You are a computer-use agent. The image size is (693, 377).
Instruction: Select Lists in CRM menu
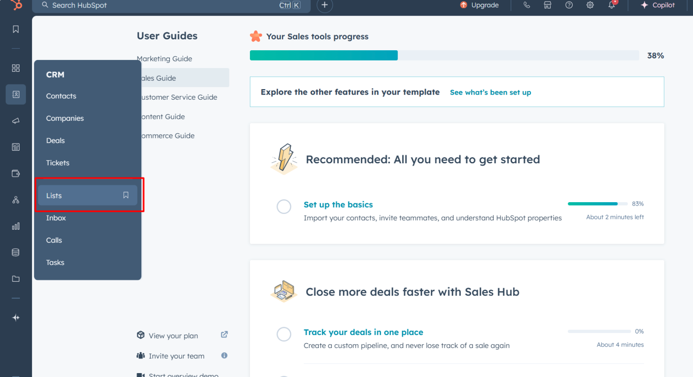(88, 195)
